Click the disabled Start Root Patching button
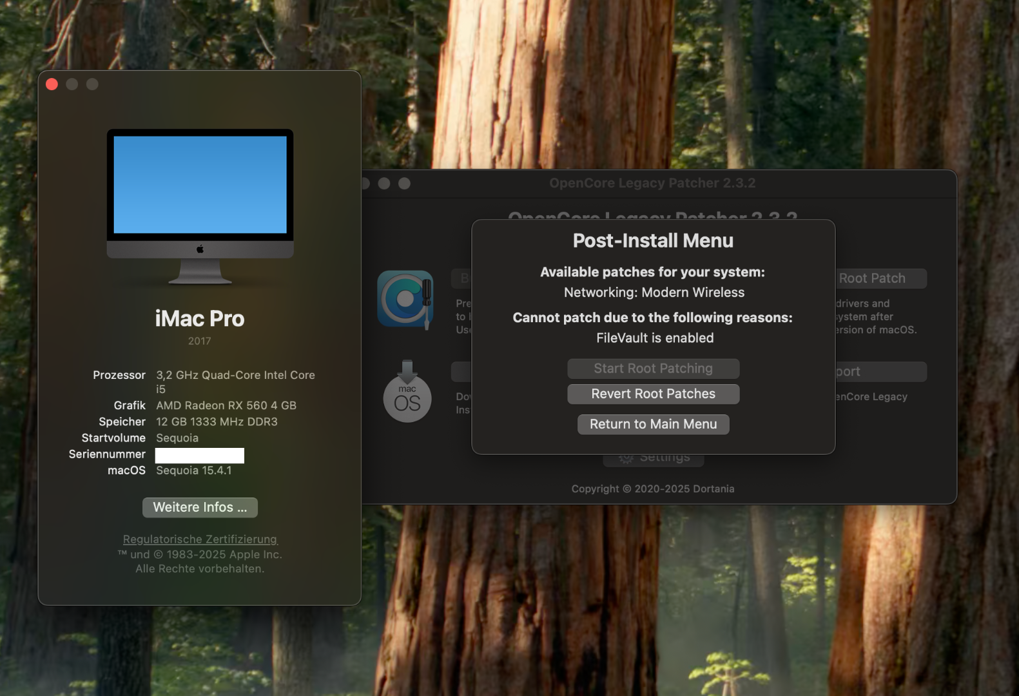Viewport: 1019px width, 696px height. tap(653, 369)
